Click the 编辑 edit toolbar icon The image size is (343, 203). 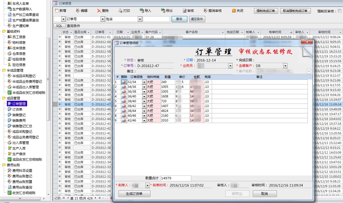coord(78,11)
